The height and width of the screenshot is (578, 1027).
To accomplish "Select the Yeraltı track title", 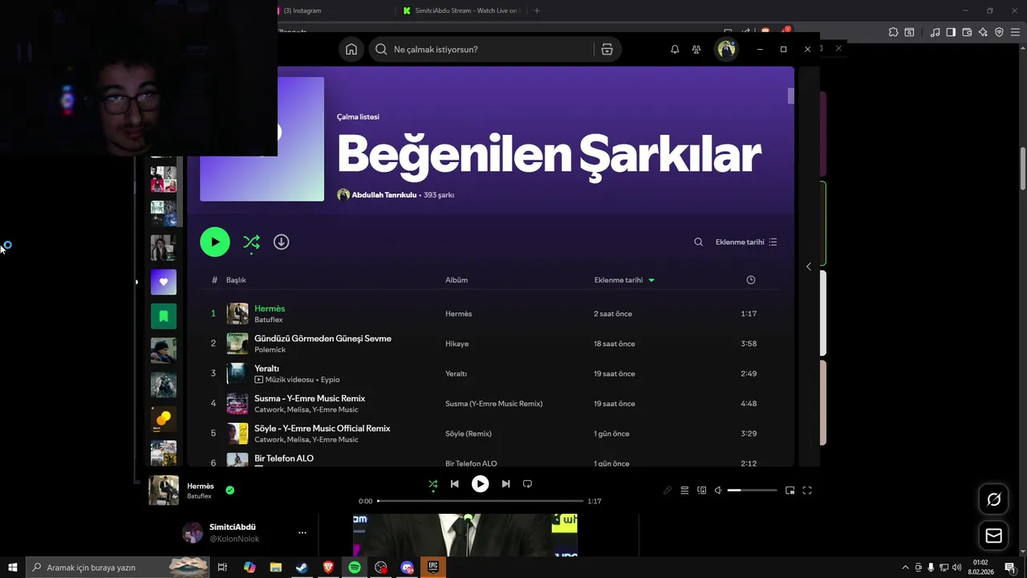I will [x=266, y=368].
